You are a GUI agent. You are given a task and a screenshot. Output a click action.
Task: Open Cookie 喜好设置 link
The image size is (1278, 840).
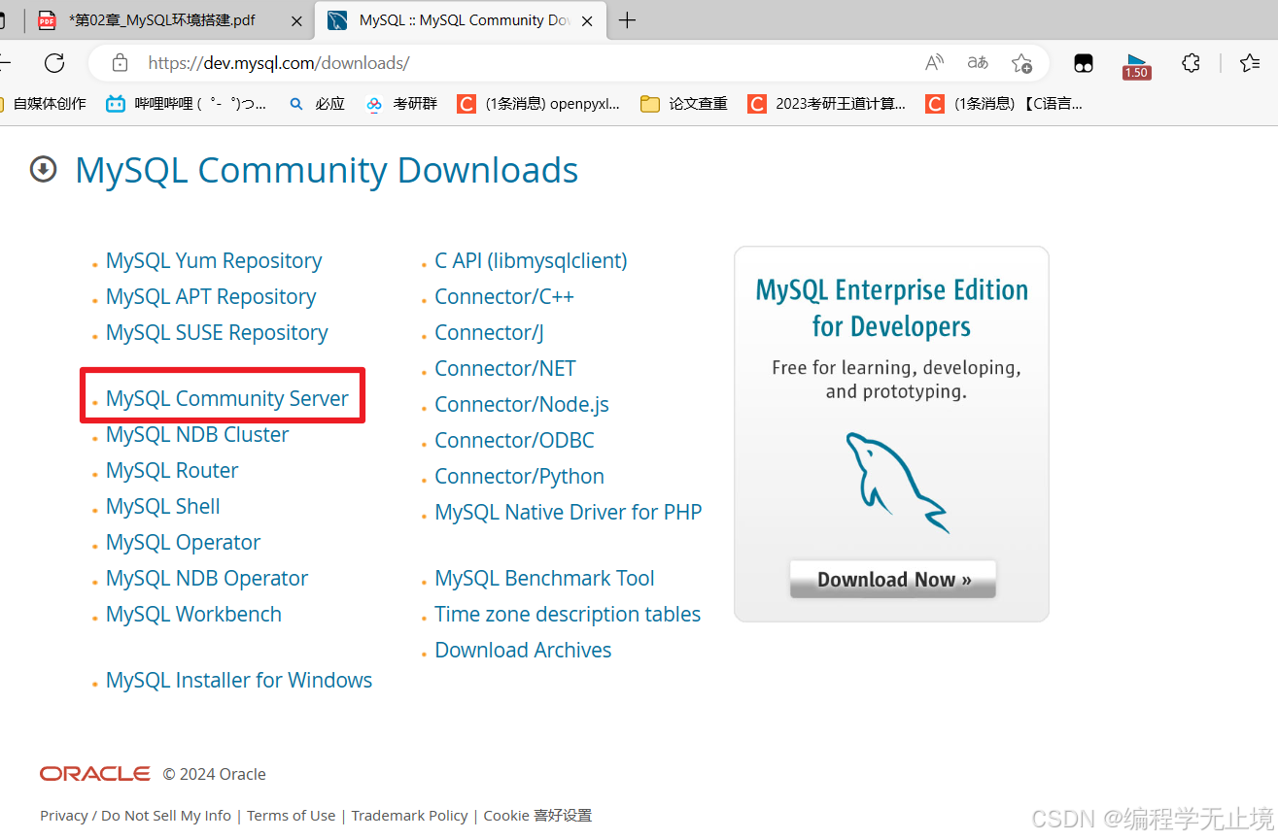click(x=537, y=816)
